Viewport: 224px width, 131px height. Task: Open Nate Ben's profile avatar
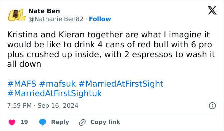15,15
